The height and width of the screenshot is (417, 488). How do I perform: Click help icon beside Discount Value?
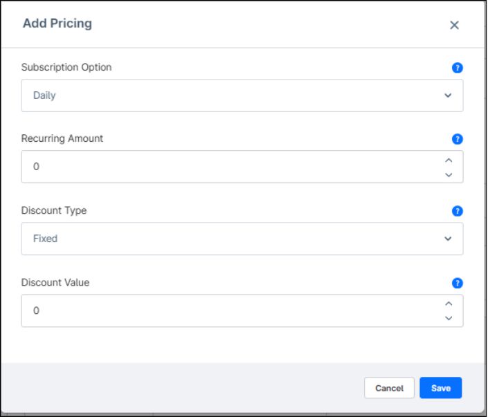pyautogui.click(x=457, y=283)
